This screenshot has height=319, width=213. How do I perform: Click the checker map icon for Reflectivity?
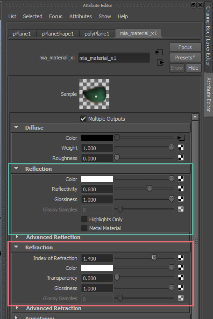[181, 188]
